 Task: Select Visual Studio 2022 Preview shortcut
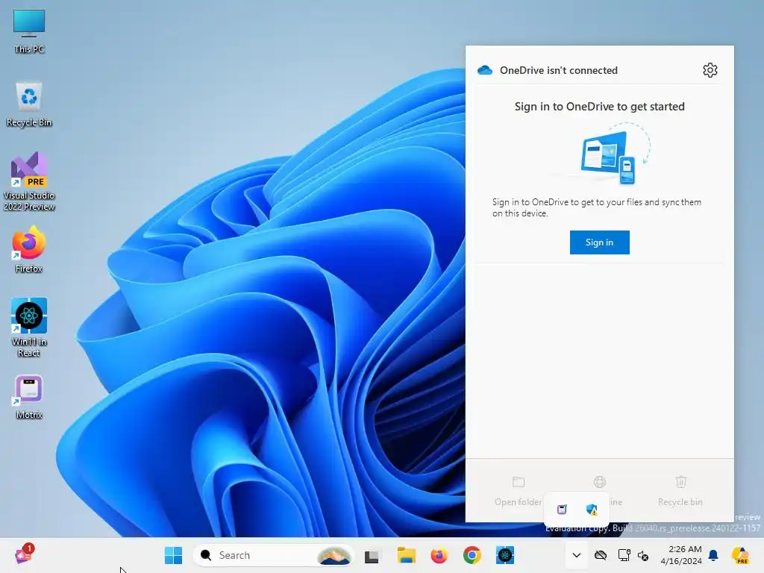(29, 181)
